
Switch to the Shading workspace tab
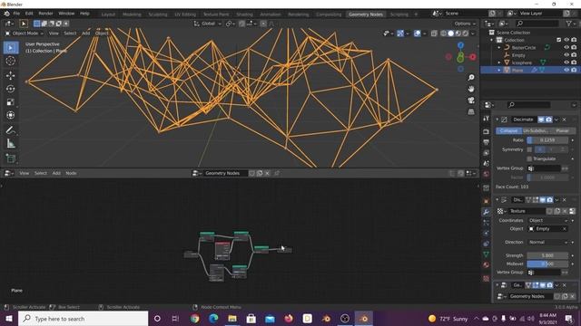pyautogui.click(x=244, y=14)
